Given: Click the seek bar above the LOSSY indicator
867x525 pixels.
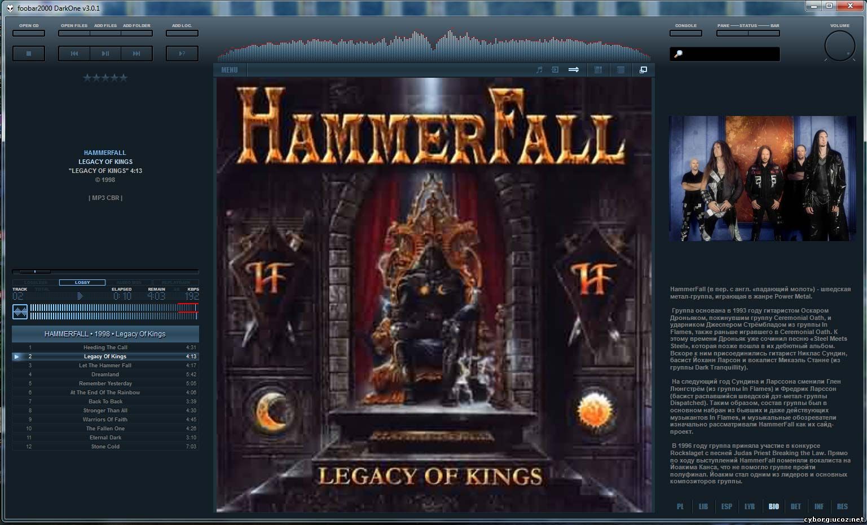Looking at the screenshot, I should coord(105,272).
